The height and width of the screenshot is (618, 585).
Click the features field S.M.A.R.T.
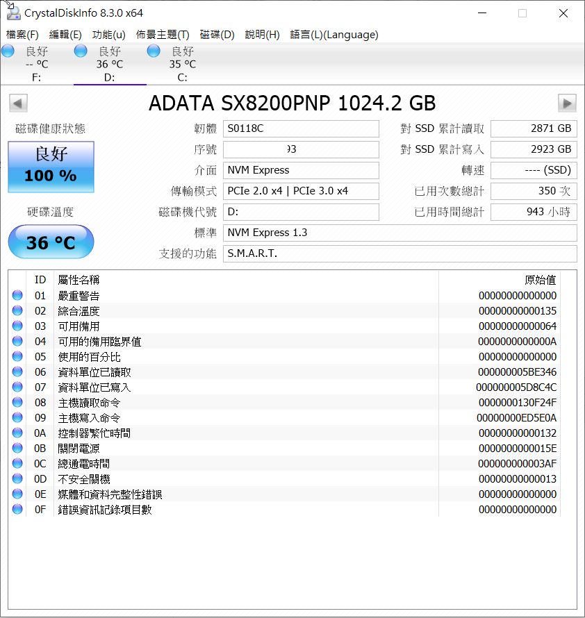400,254
